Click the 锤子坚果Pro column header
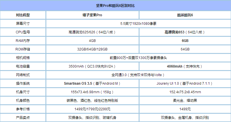The width and height of the screenshot is (231, 122). coord(92,15)
